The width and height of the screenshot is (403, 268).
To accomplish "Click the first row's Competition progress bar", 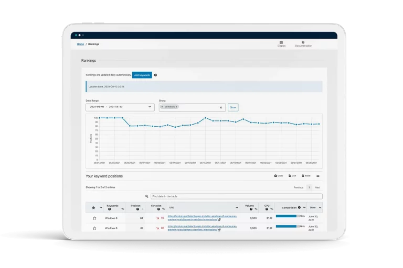I will click(287, 216).
